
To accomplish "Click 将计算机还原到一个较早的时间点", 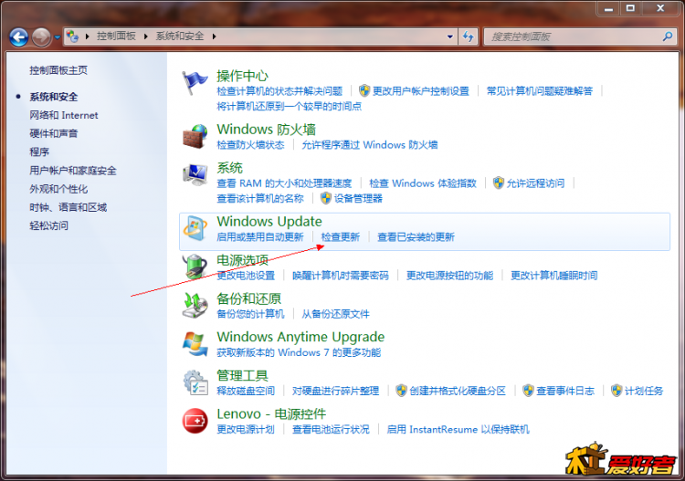I will [x=290, y=106].
